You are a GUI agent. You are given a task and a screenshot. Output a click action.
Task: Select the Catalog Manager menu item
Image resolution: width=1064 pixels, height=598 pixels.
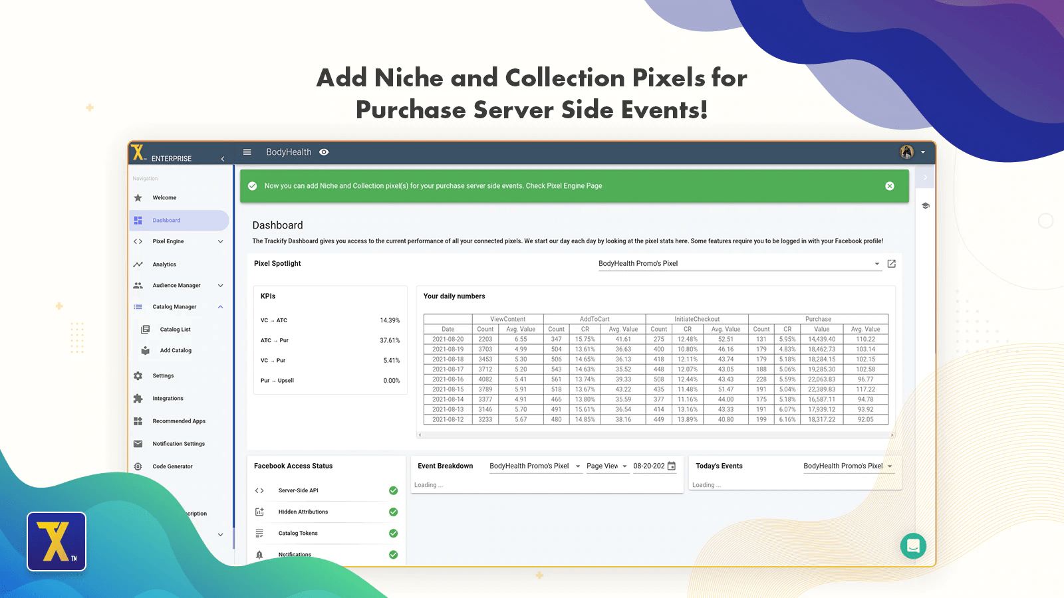[x=174, y=307]
